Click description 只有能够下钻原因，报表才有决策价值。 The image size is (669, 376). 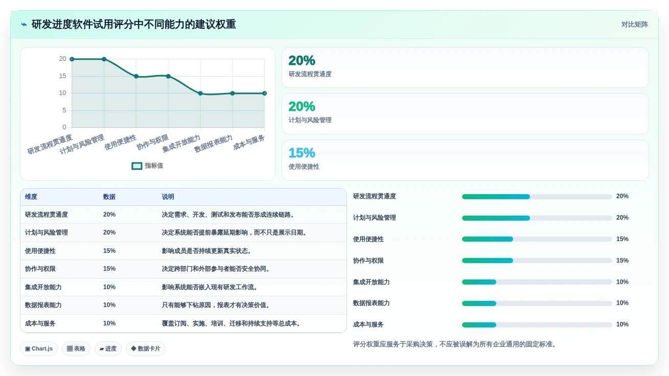[x=217, y=305]
